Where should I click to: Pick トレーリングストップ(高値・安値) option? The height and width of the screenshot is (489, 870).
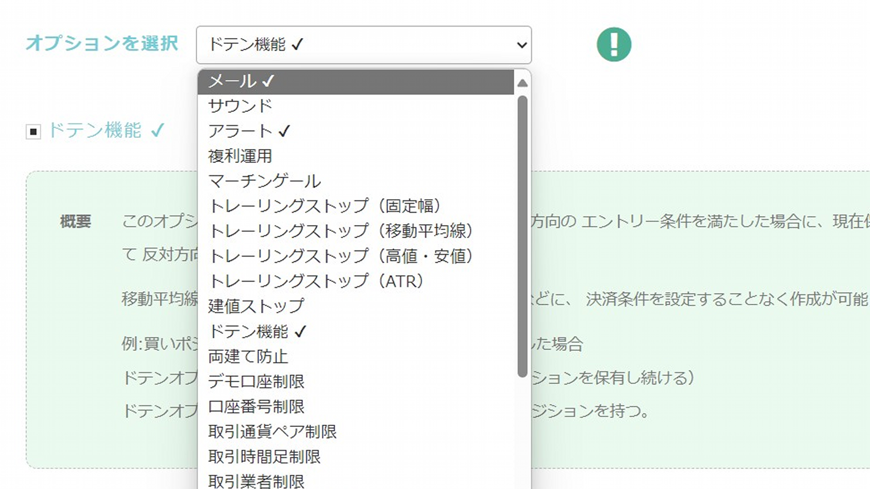point(356,256)
